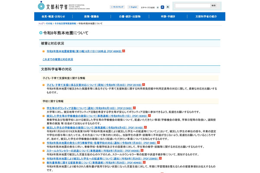Open スクールカウンセラーの派遣について link
This screenshot has width=260, height=173.
pos(93,151)
